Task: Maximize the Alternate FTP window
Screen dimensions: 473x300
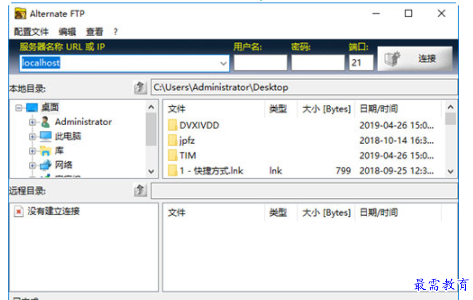Action: [x=408, y=13]
